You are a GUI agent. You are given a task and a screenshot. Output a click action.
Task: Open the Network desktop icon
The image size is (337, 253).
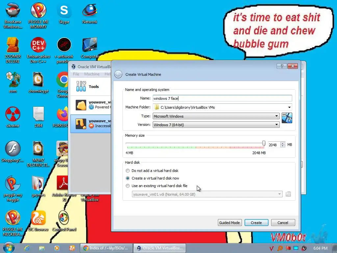[x=90, y=13]
